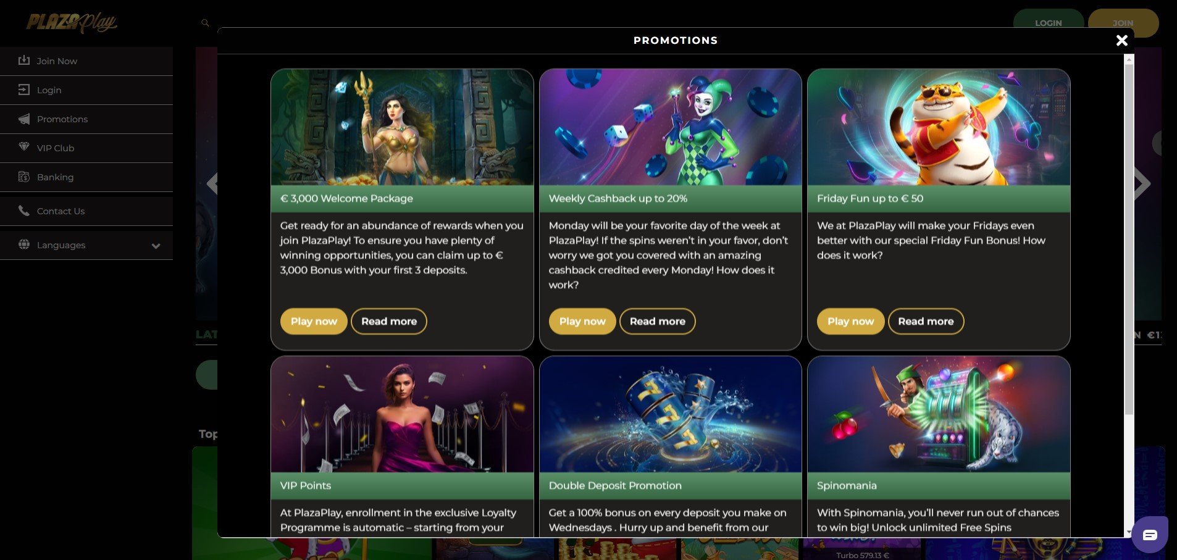The width and height of the screenshot is (1177, 560).
Task: Go to next banner slide arrow
Action: (1142, 183)
